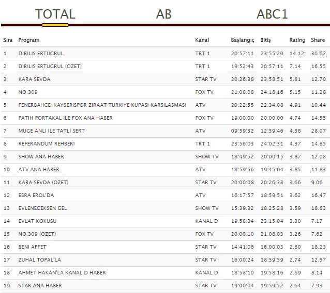Click rating value 7.14
The height and width of the screenshot is (293, 330).
point(295,67)
